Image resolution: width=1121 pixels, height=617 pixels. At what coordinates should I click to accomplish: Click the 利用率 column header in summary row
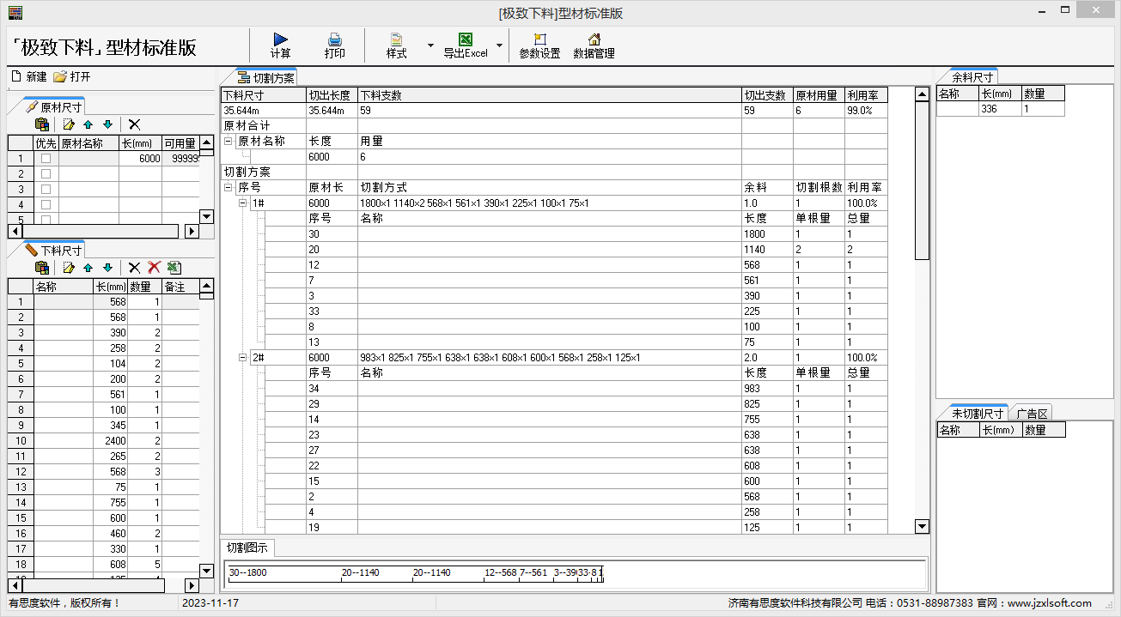tap(867, 95)
